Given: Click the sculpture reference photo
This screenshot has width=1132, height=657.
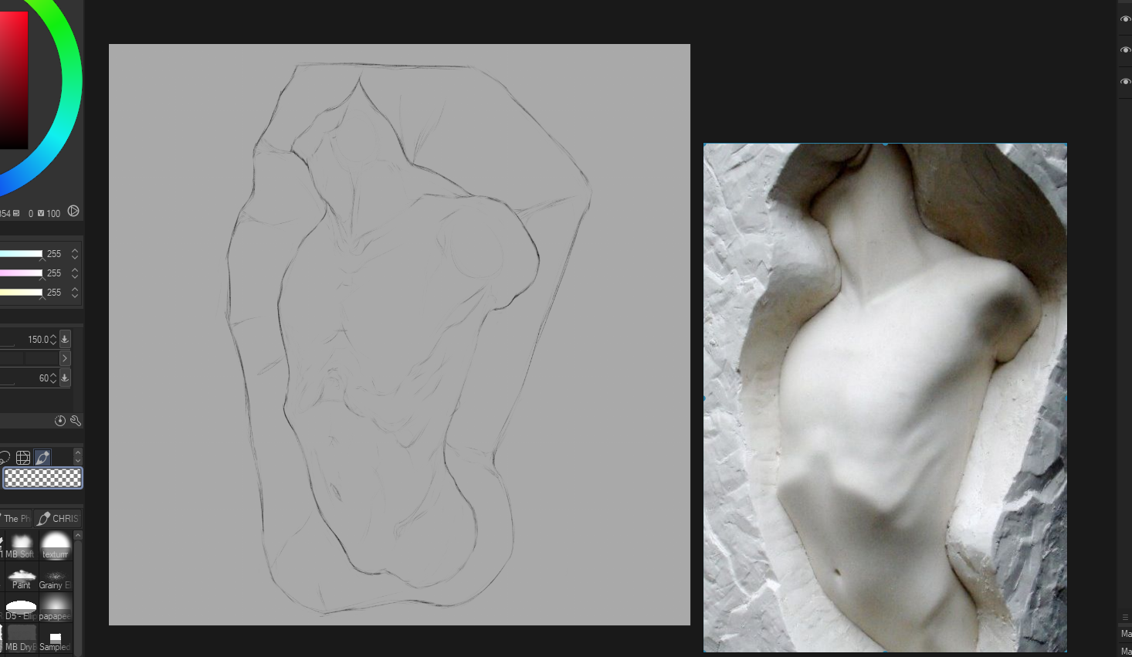Looking at the screenshot, I should point(885,398).
